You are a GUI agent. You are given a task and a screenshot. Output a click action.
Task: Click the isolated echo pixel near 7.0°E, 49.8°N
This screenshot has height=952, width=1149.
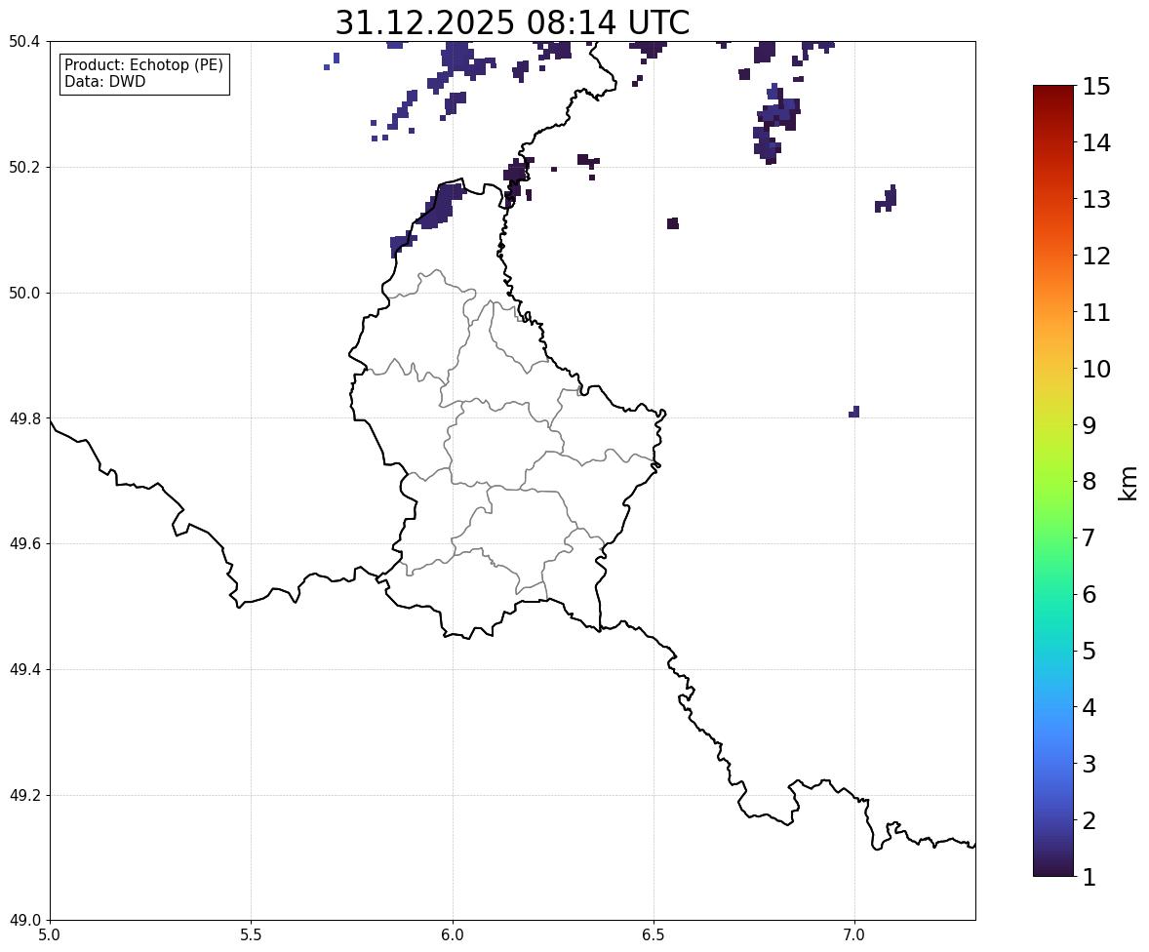click(854, 412)
